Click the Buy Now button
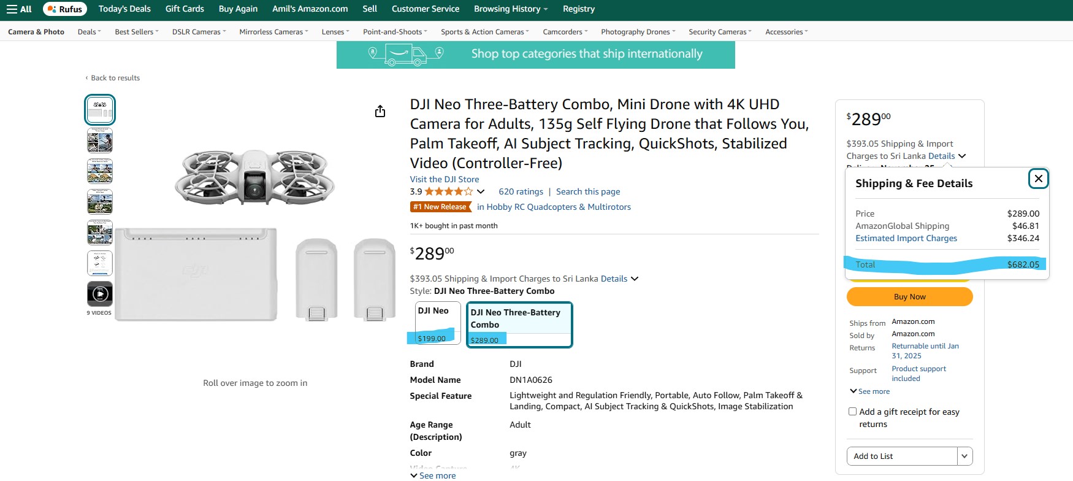This screenshot has width=1073, height=481. click(909, 297)
